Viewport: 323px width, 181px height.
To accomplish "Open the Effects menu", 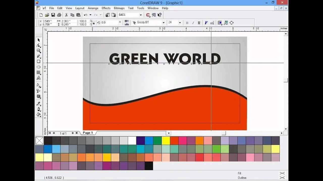I will (x=106, y=8).
